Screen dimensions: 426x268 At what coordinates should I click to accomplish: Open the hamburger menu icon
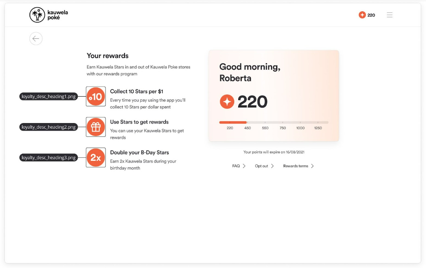tap(390, 15)
